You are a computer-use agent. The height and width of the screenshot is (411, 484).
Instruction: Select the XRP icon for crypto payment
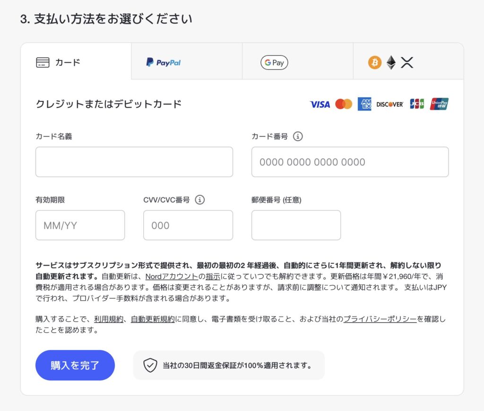coord(408,62)
